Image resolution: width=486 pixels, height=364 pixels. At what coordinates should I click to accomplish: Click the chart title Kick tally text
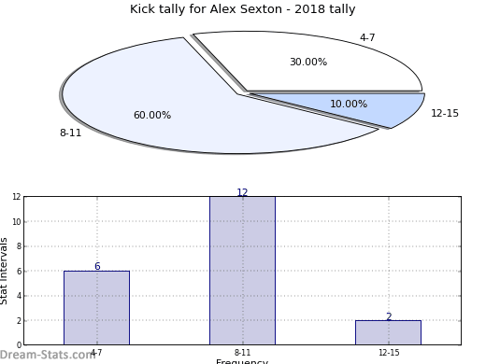[x=242, y=9]
